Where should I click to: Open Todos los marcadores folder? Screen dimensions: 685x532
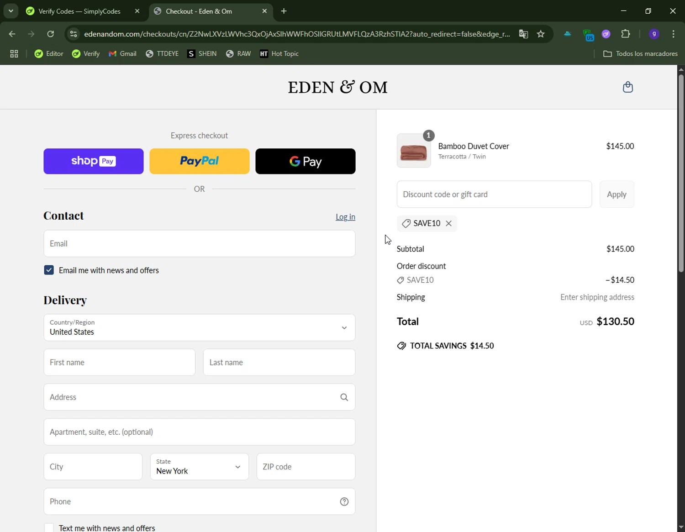tap(640, 53)
